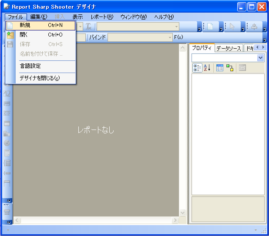Open the wide font combo box in toolbar
Image resolution: width=269 pixels, height=236 pixels.
(x=138, y=27)
